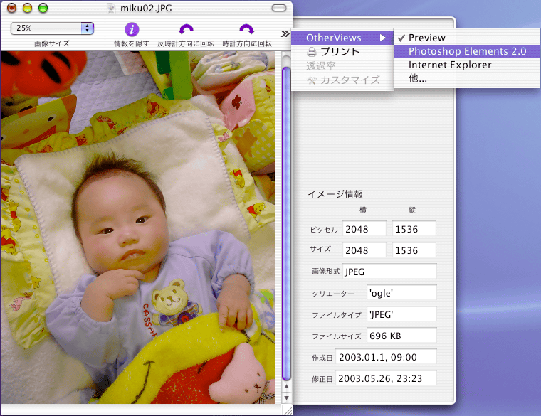Rotate image counterclockwise with 反時計方向に回転
Image resolution: width=541 pixels, height=416 pixels.
click(x=186, y=30)
